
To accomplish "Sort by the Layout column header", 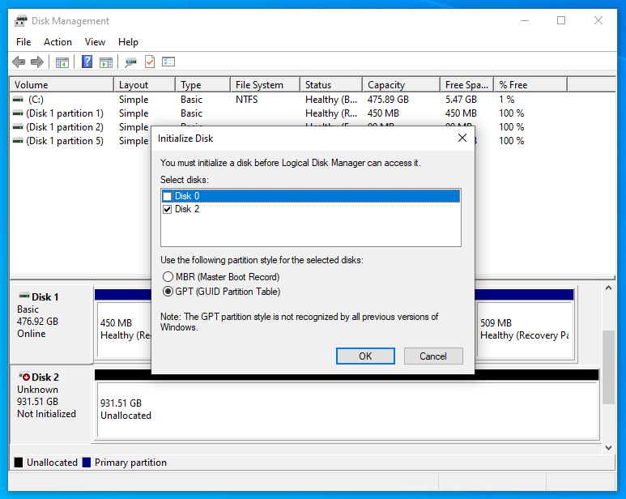I will click(x=144, y=85).
